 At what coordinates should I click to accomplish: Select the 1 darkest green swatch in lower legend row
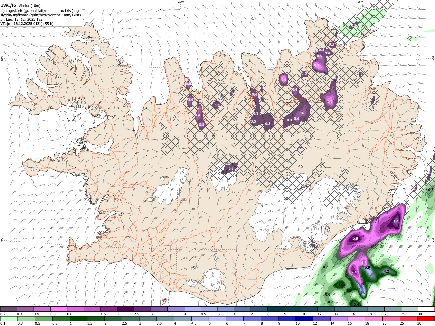point(78,319)
